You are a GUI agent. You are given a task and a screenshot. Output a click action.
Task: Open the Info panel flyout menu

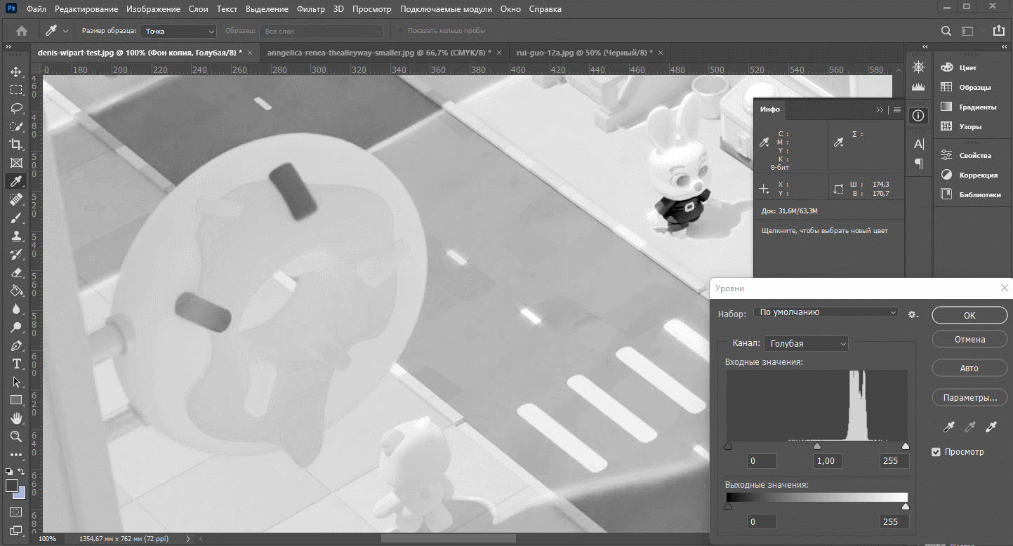point(897,109)
